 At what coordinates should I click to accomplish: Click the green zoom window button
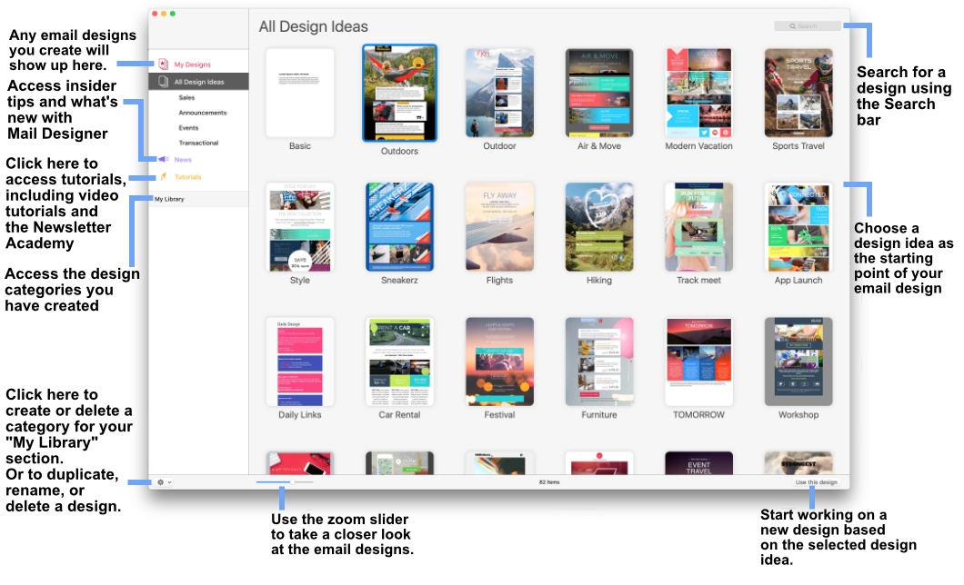pyautogui.click(x=173, y=14)
